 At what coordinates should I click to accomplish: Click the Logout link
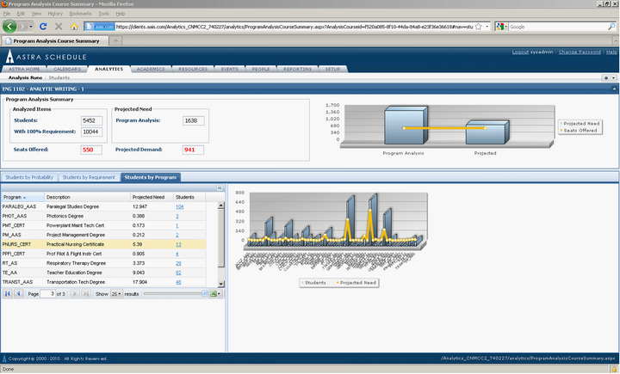[x=520, y=52]
